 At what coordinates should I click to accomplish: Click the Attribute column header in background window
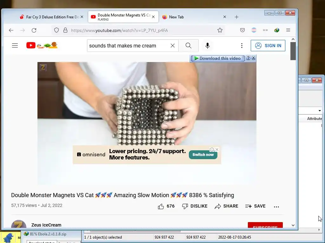coord(314,119)
